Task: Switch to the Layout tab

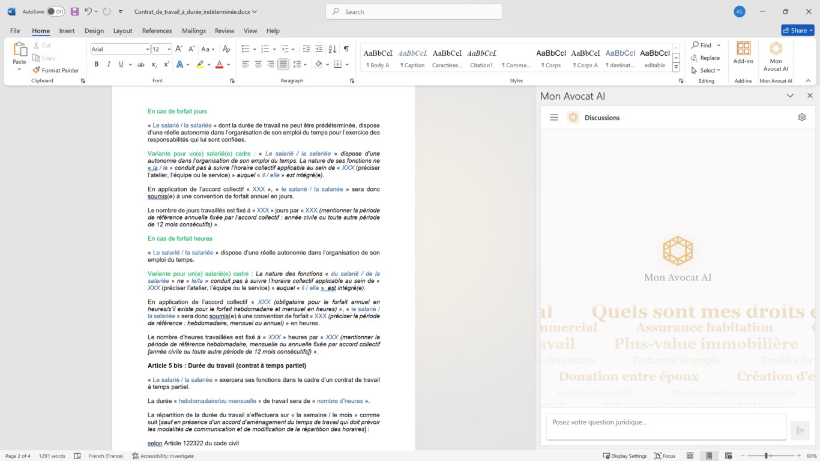Action: coord(122,31)
